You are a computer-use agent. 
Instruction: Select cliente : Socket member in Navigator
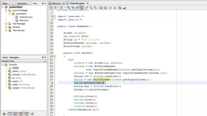click(19, 71)
